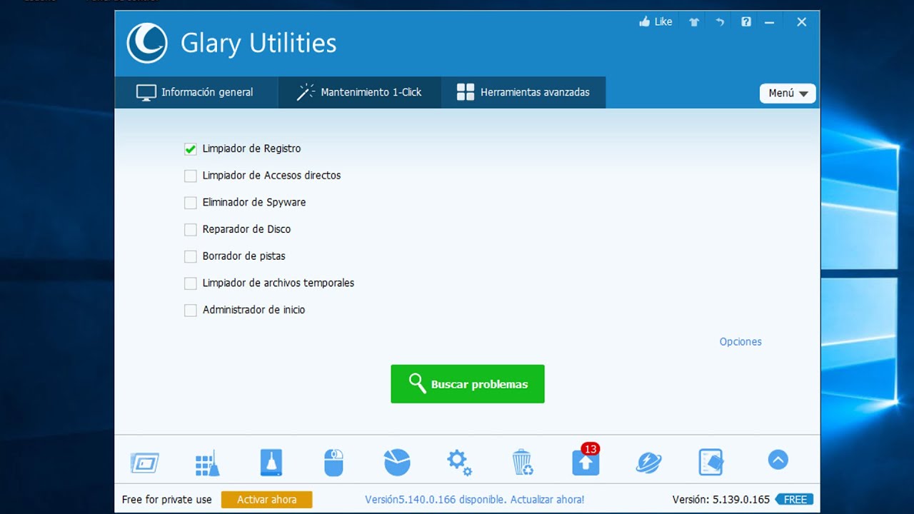Viewport: 914px width, 514px height.
Task: Open the disk wipe drive icon
Action: click(271, 463)
